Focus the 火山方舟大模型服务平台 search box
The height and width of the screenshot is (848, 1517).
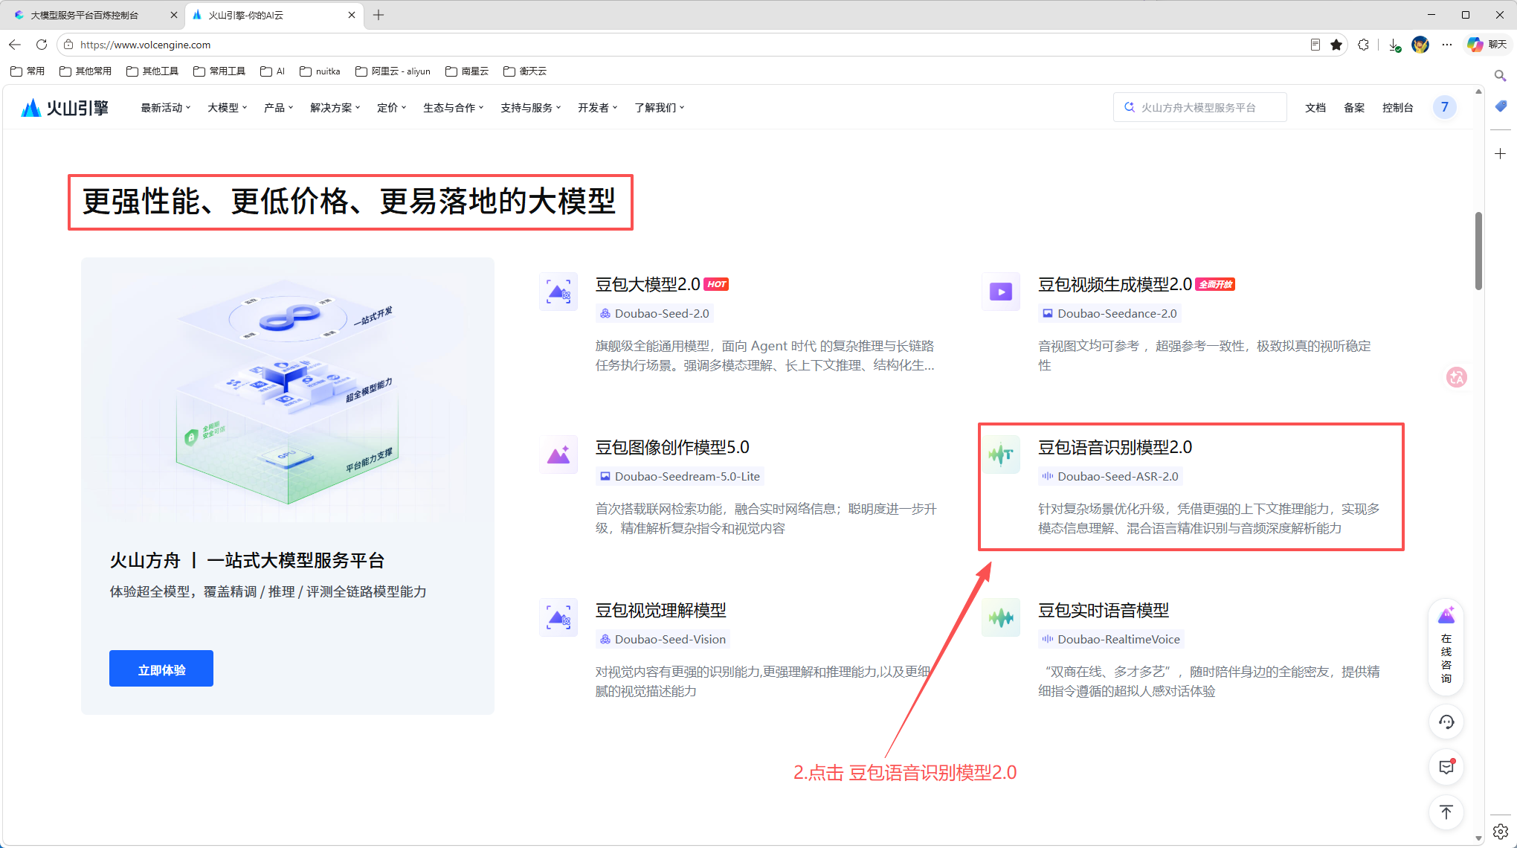pos(1199,108)
